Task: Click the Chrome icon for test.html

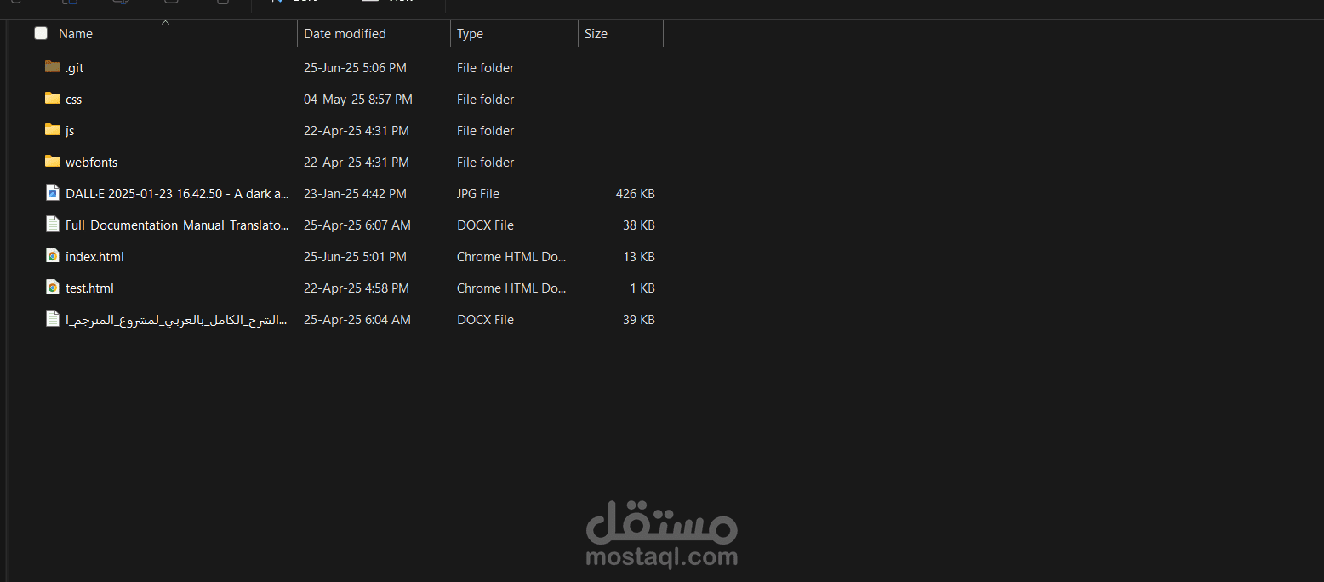Action: click(x=53, y=288)
